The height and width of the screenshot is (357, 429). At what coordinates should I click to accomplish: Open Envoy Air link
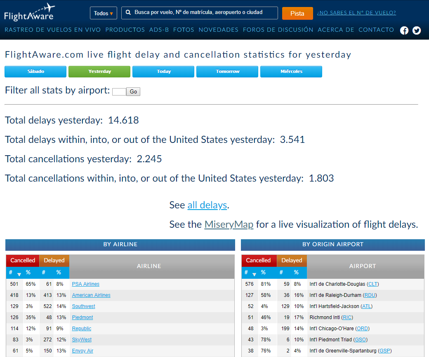pyautogui.click(x=82, y=351)
